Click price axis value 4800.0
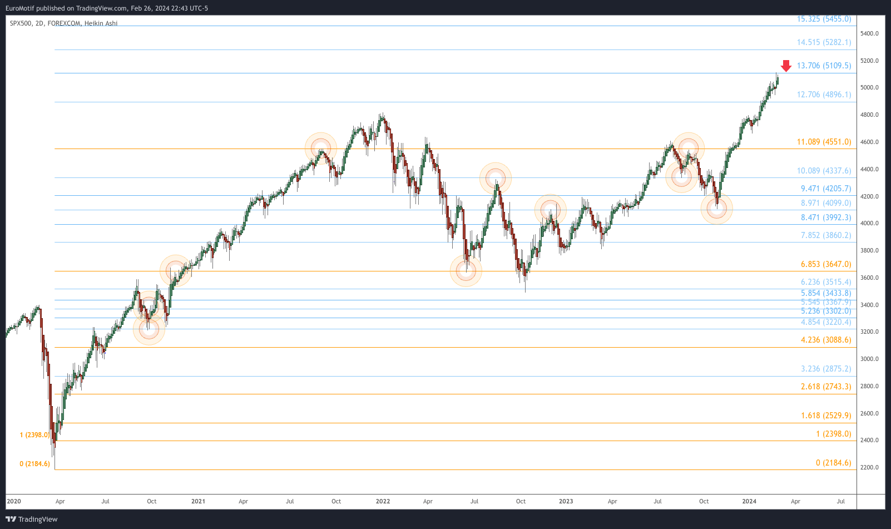The height and width of the screenshot is (529, 891). tap(869, 115)
